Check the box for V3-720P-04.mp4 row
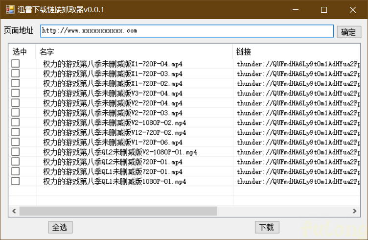This screenshot has width=368, height=240. click(16, 93)
